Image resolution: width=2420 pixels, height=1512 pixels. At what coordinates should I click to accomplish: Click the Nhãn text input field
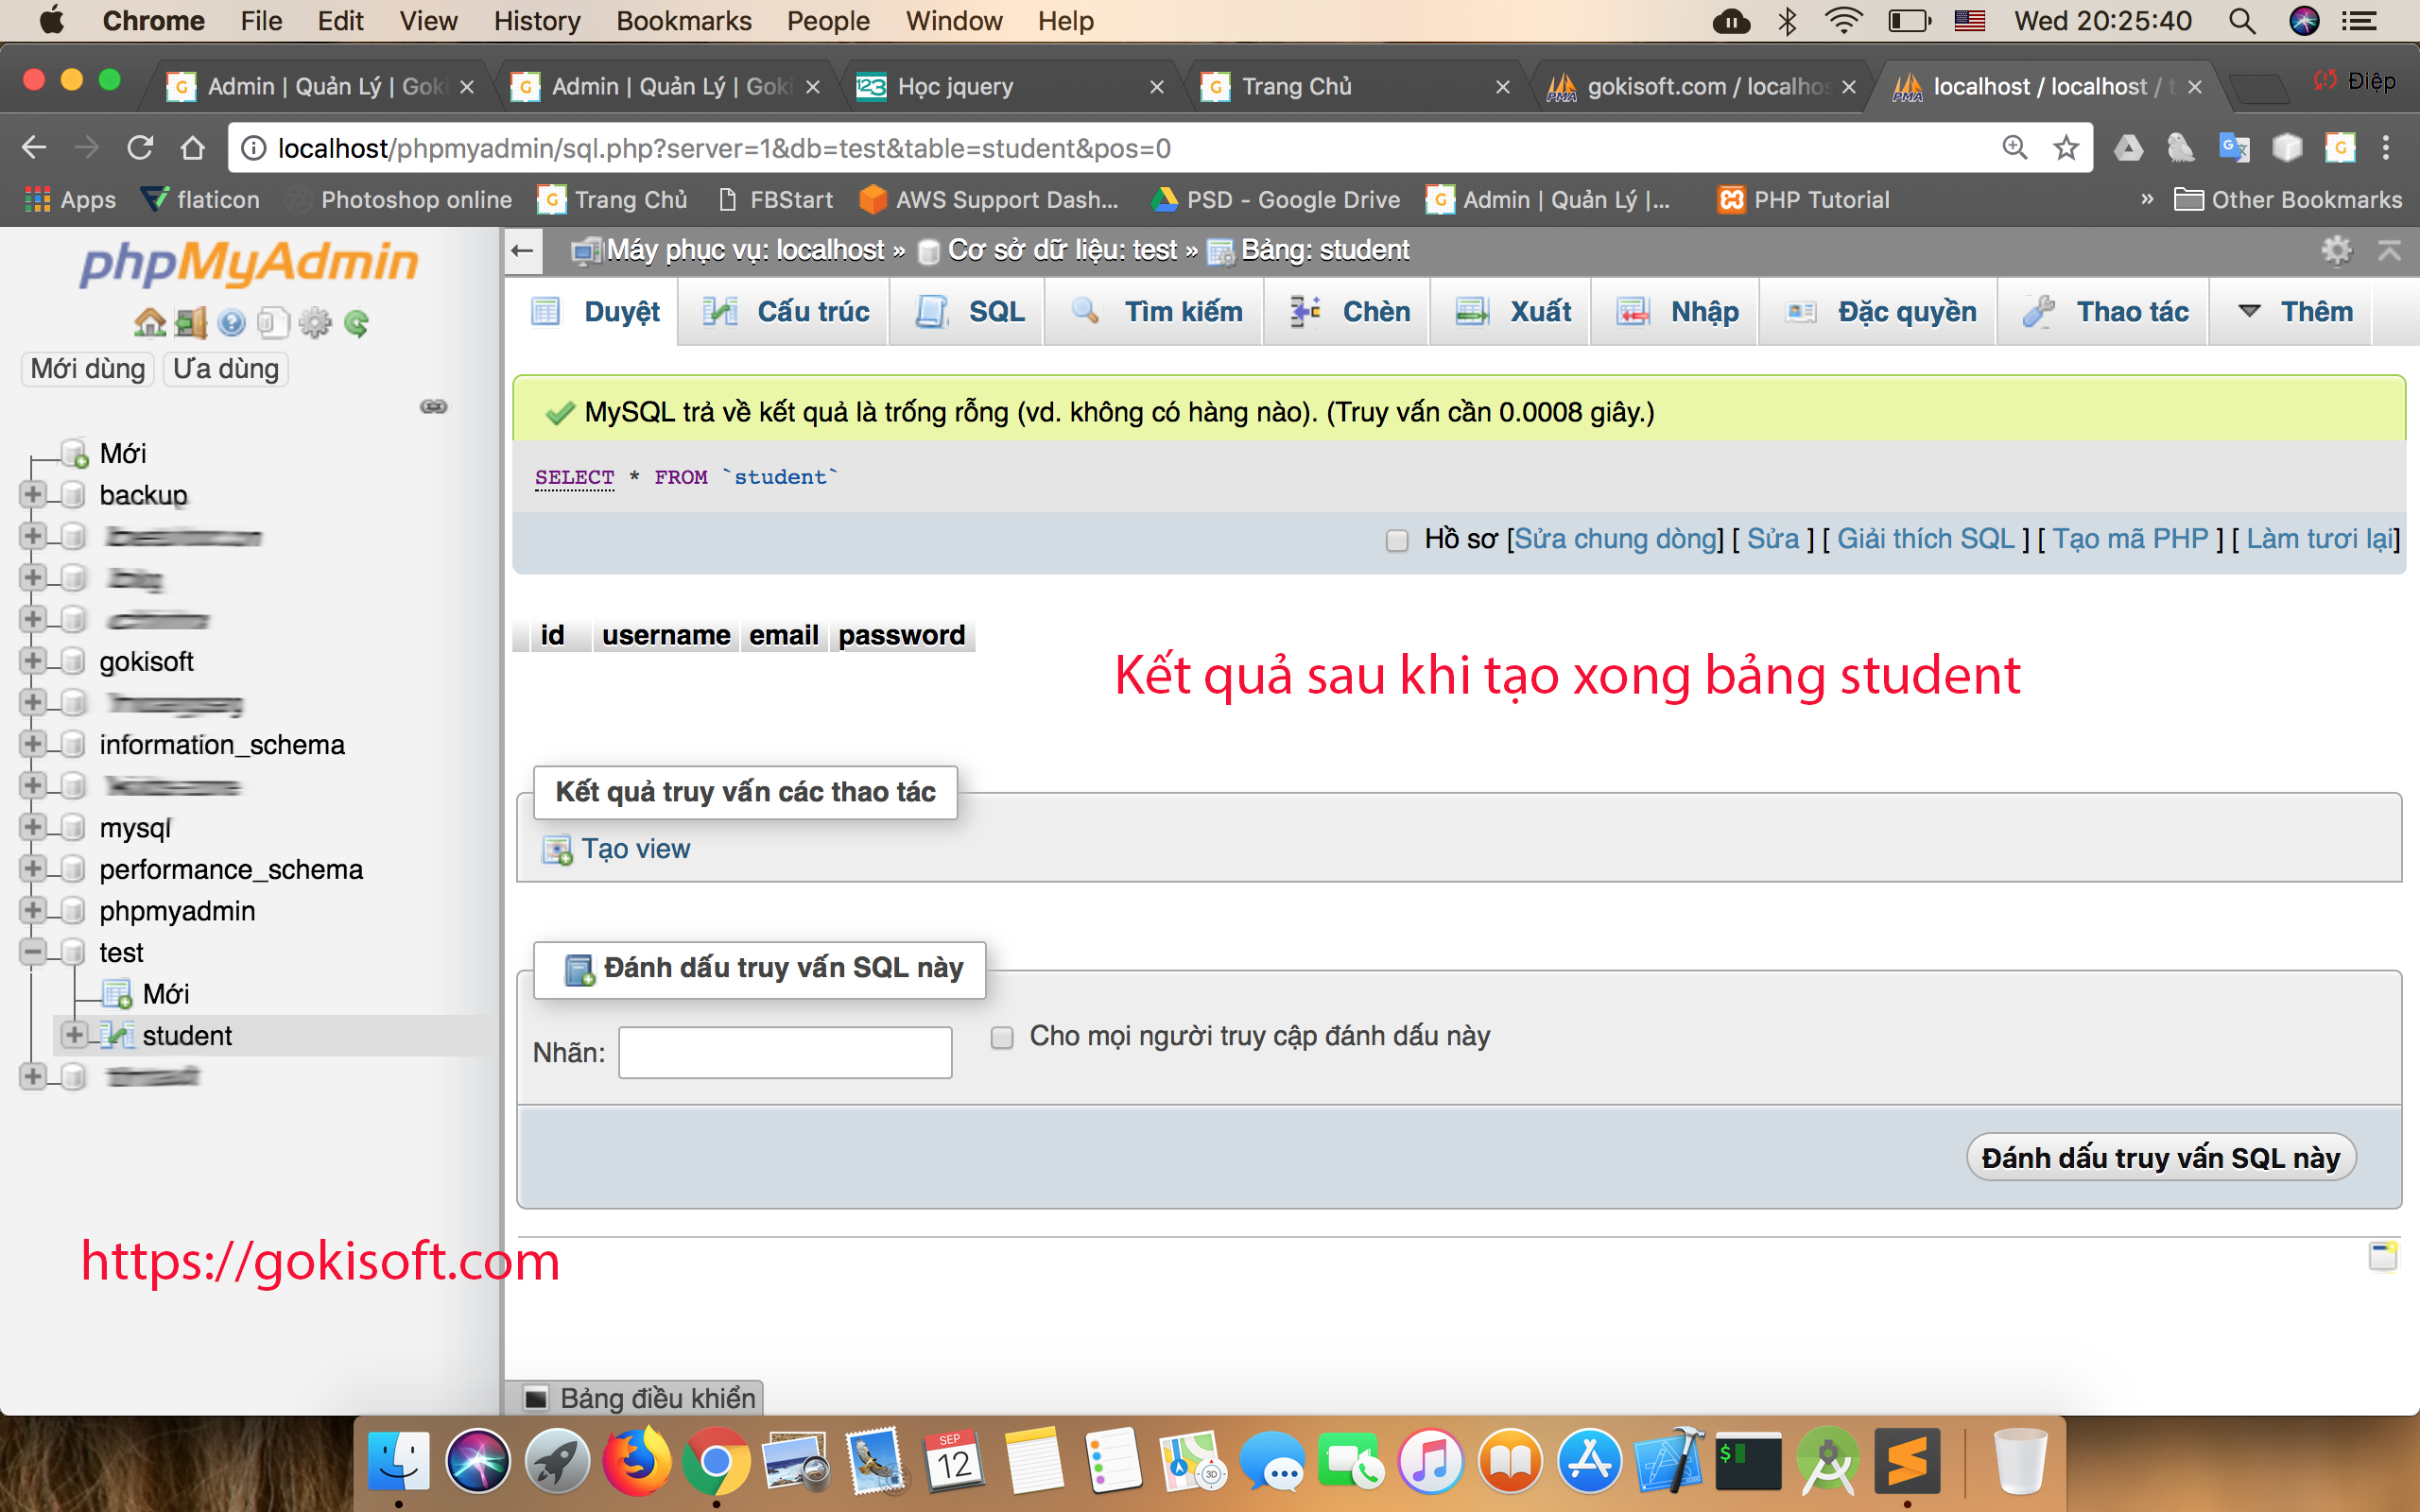(785, 1052)
